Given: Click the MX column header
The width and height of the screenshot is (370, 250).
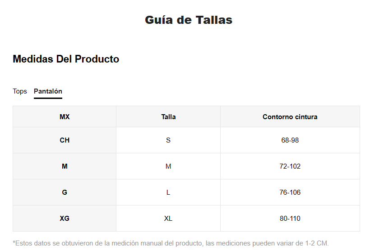Looking at the screenshot, I should pos(65,116).
